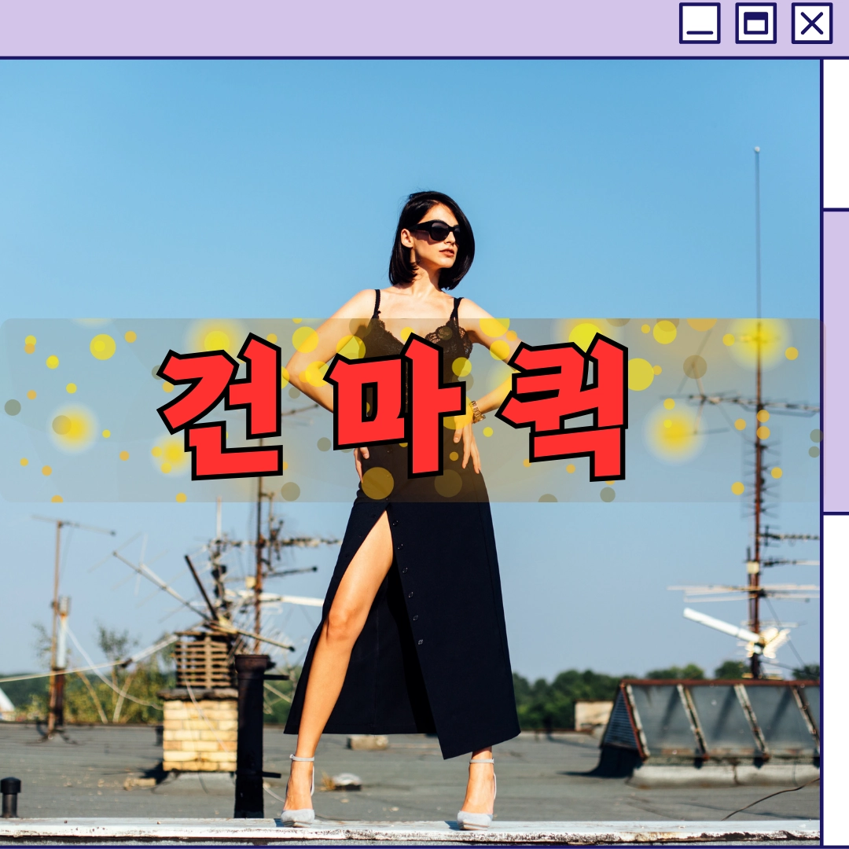
Task: Click the lavender title bar
Action: point(336,27)
